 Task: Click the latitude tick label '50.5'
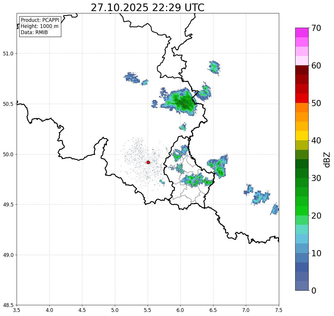click(8, 104)
